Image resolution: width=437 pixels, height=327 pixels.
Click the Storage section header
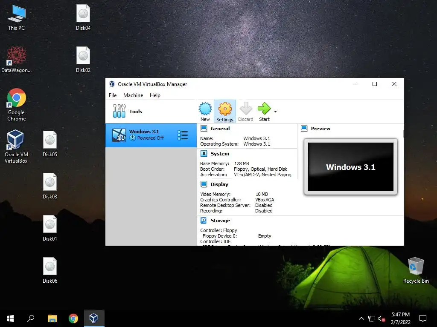(x=220, y=221)
